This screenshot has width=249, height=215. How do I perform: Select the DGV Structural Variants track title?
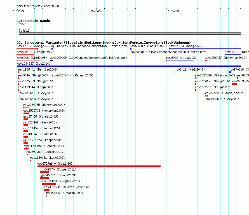[x=104, y=43]
